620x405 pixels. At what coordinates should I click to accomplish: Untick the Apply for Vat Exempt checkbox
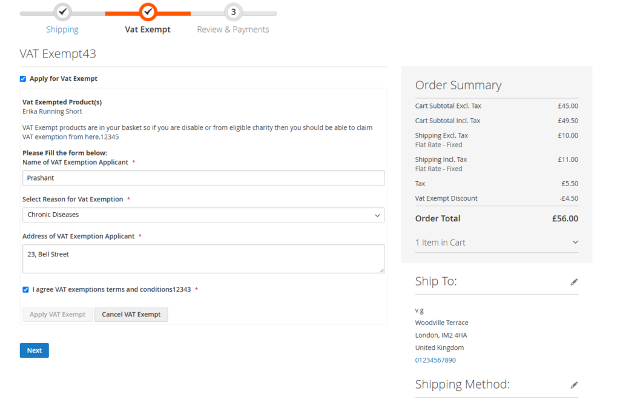[x=23, y=79]
